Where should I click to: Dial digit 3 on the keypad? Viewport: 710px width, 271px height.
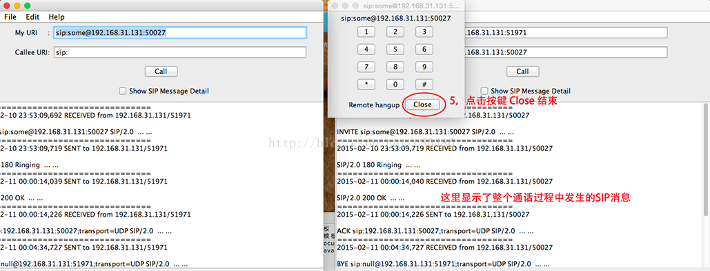tap(424, 32)
